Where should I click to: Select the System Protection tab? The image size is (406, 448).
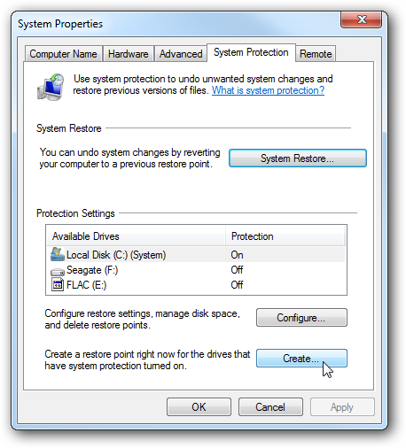[x=251, y=52]
